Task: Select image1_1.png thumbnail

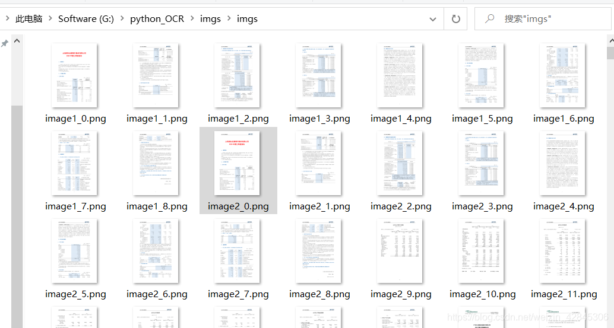Action: click(x=156, y=75)
